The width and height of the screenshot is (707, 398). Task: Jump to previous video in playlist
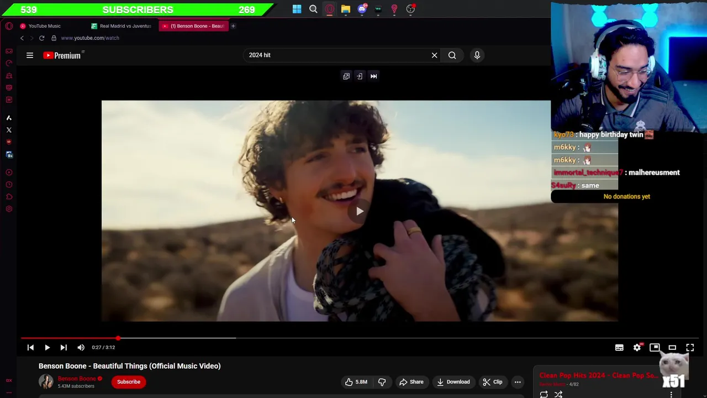click(30, 348)
